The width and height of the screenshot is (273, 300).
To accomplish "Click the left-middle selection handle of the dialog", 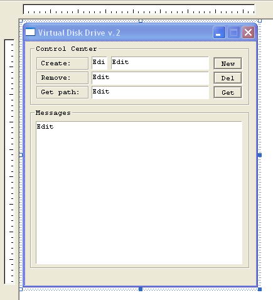I will (x=21, y=155).
